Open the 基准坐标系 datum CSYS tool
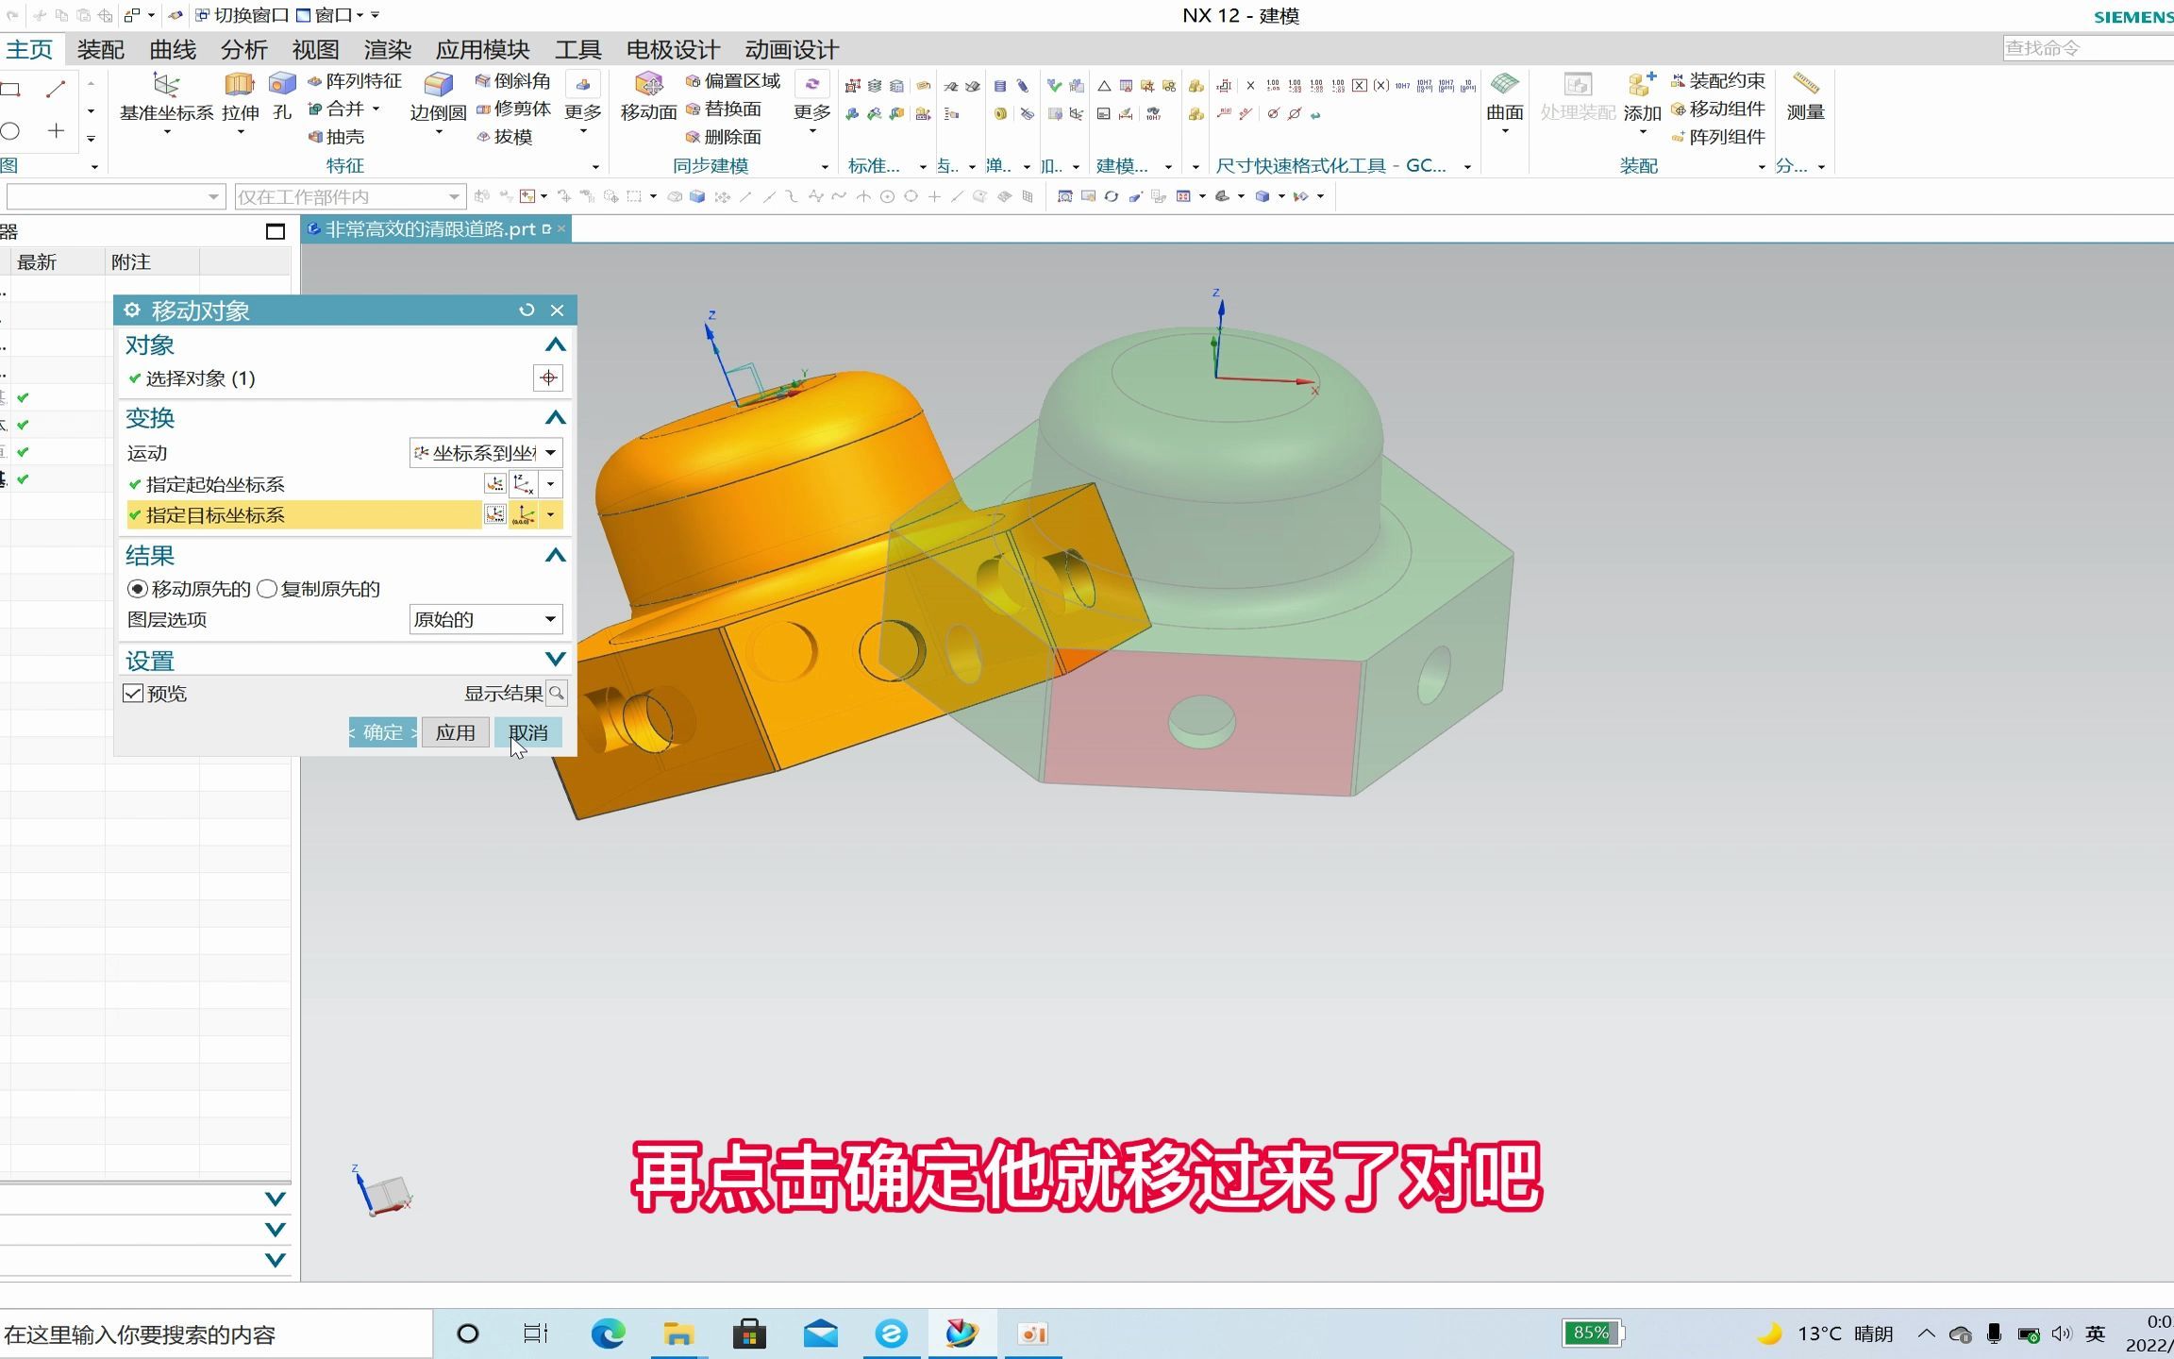 click(x=166, y=104)
